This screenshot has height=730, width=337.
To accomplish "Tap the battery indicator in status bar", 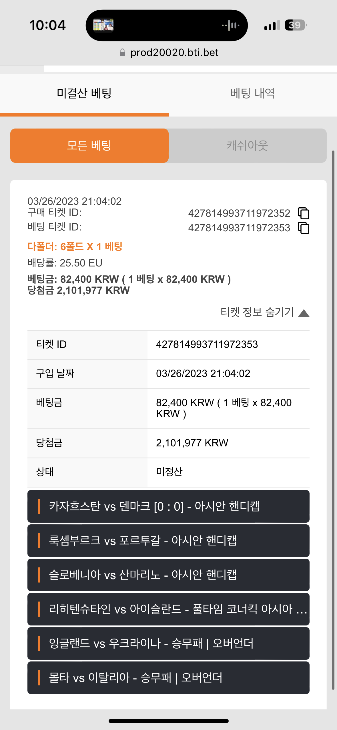I will 296,25.
